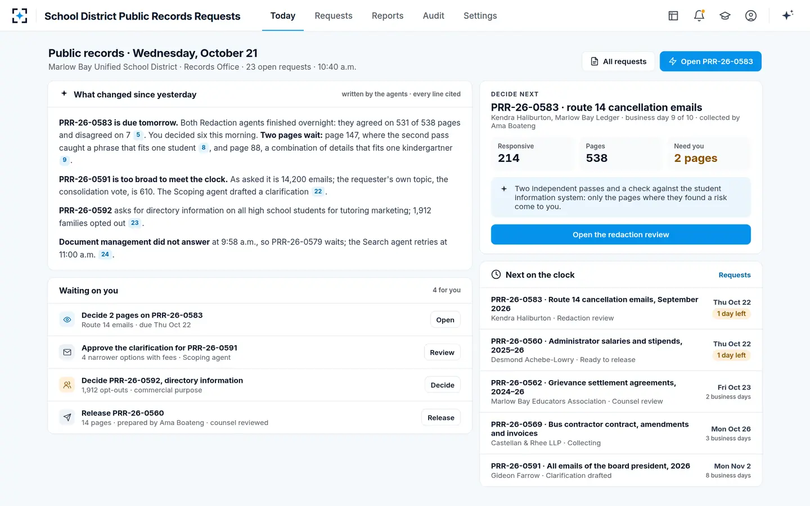Open PRR-26-0562 Grievance settlement row
Viewport: 810px width, 506px height.
621,392
